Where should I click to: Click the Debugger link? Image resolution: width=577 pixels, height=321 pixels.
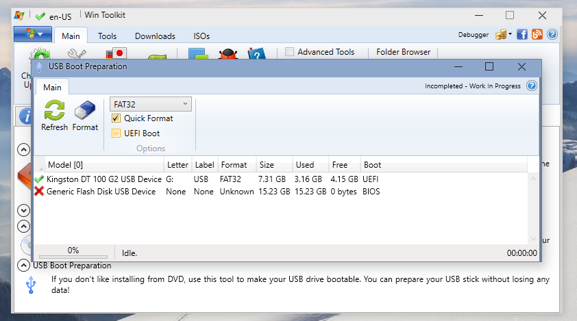474,35
